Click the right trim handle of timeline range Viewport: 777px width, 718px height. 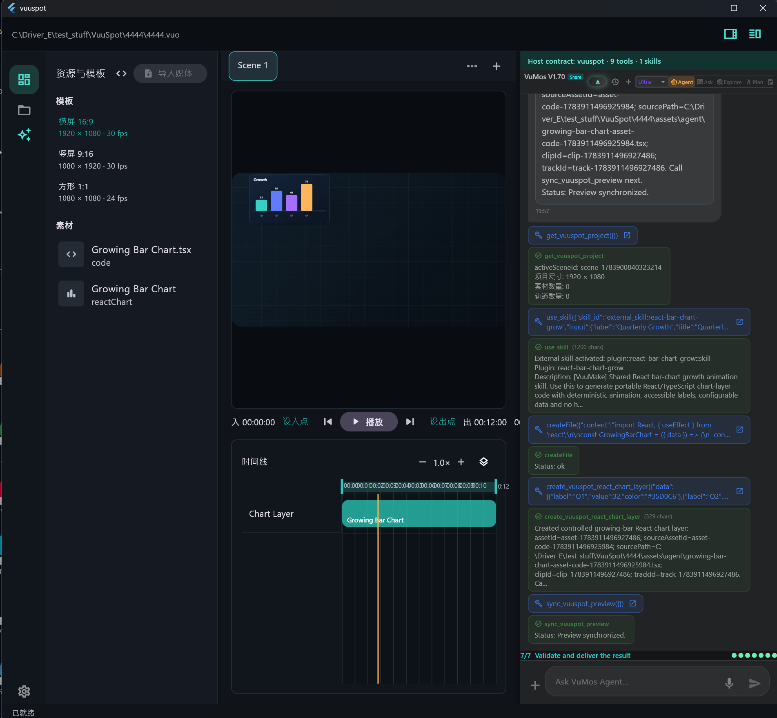click(x=496, y=486)
